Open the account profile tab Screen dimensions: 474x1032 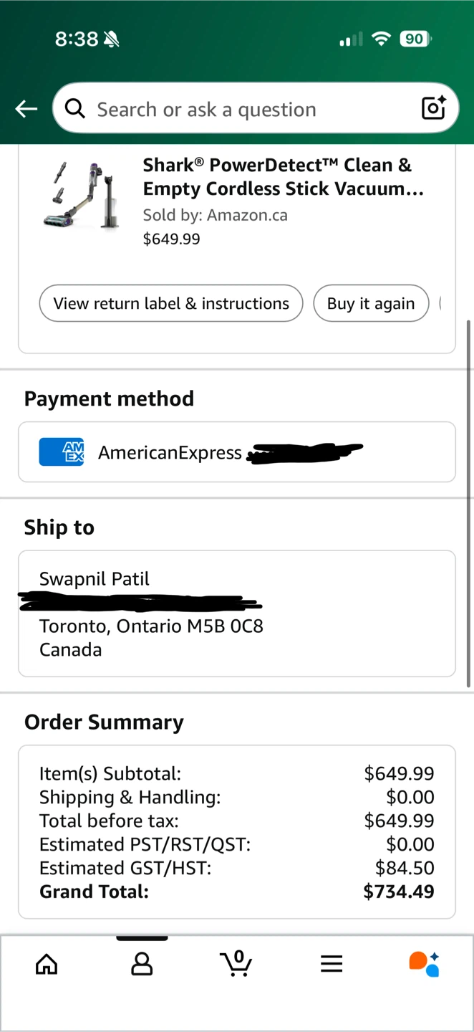point(142,964)
